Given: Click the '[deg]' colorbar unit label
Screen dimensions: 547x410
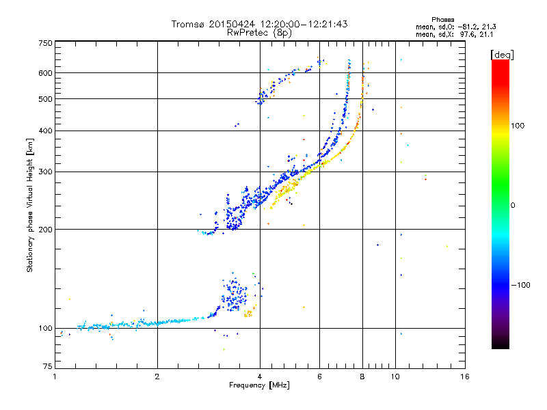Looking at the screenshot, I should [502, 55].
